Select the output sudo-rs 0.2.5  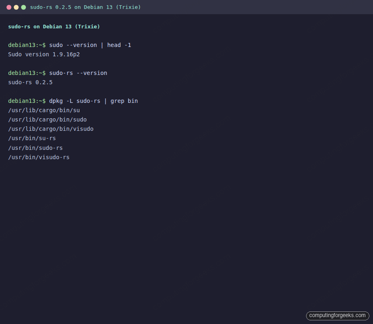[x=30, y=82]
